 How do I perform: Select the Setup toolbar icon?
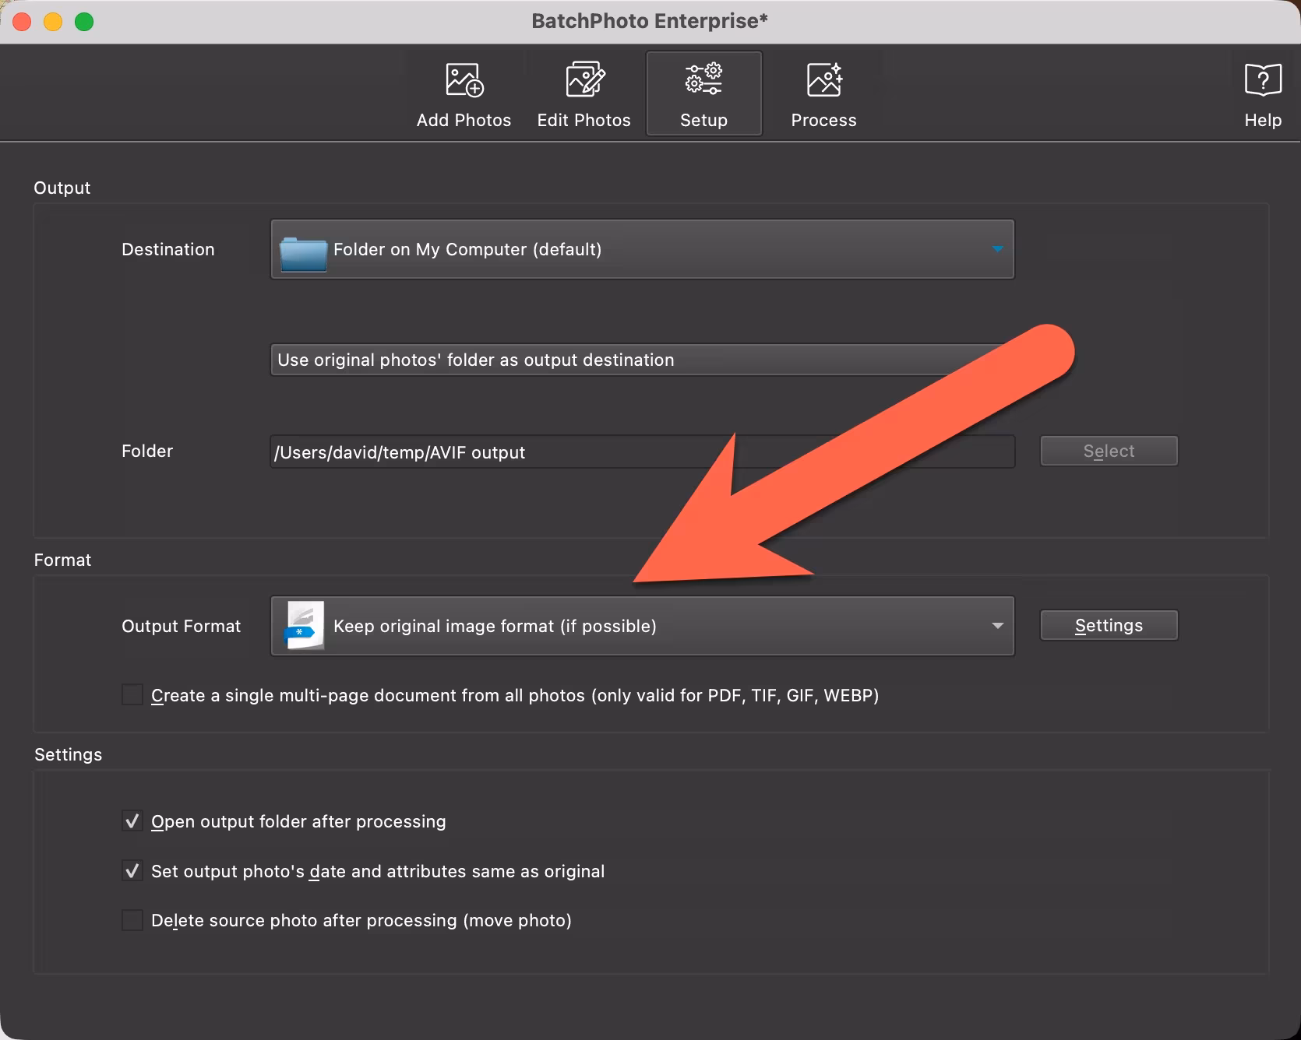(x=703, y=94)
